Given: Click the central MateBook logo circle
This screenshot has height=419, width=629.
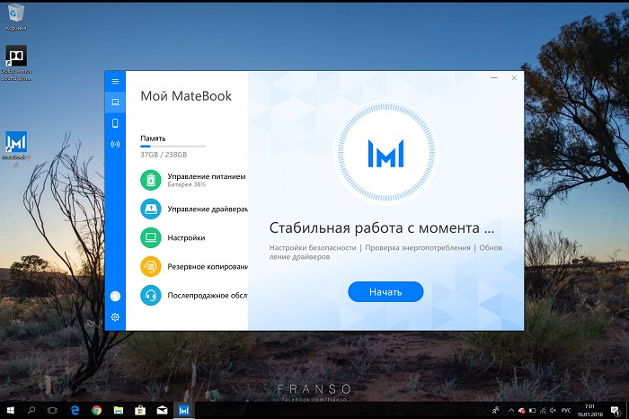Looking at the screenshot, I should click(385, 153).
